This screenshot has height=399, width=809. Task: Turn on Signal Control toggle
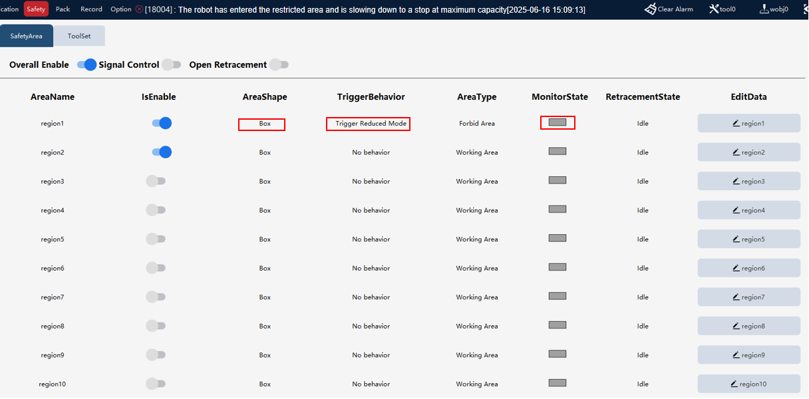click(x=171, y=65)
